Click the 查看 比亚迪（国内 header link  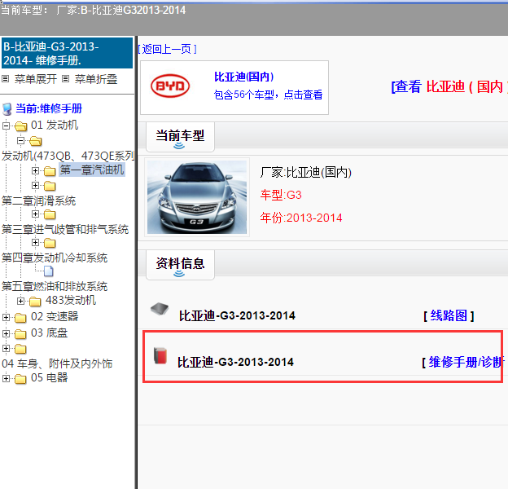tap(449, 86)
